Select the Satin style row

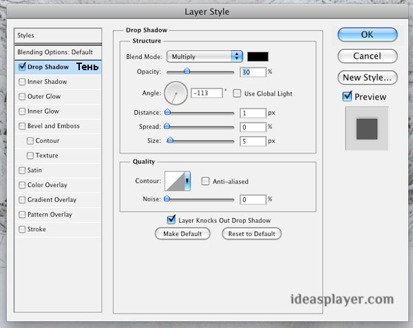tap(58, 170)
